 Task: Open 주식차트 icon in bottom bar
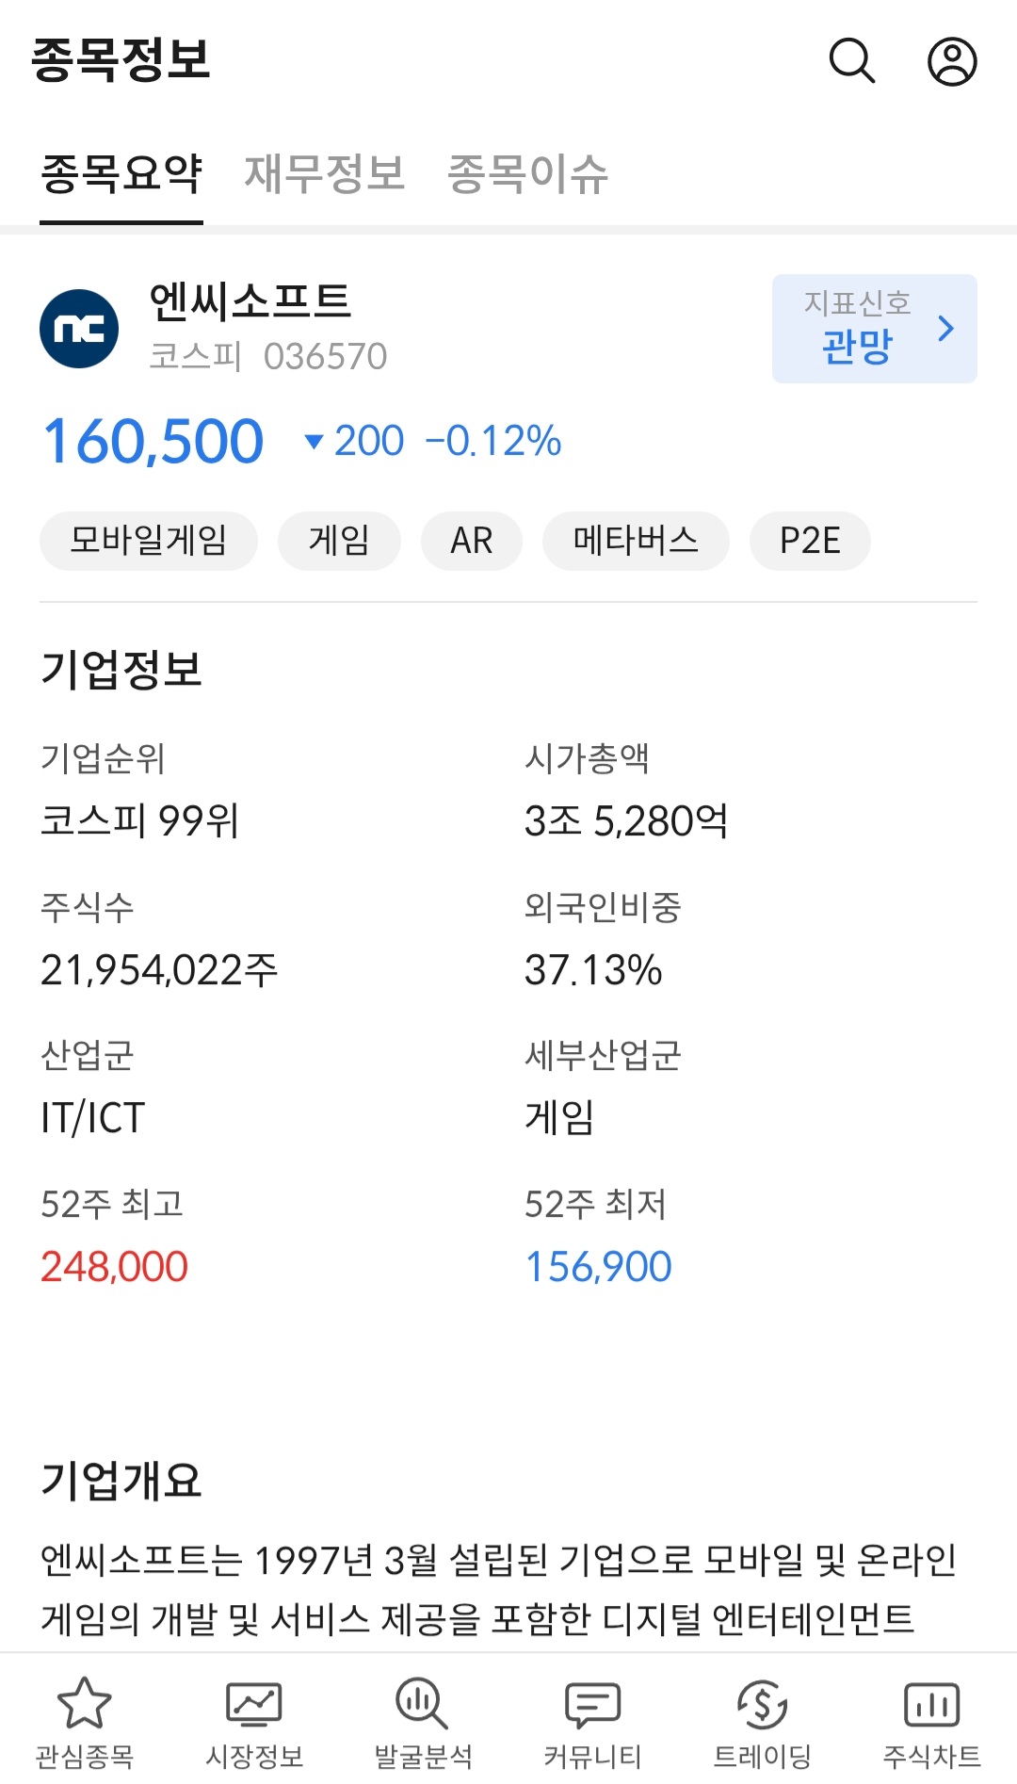(x=931, y=1704)
